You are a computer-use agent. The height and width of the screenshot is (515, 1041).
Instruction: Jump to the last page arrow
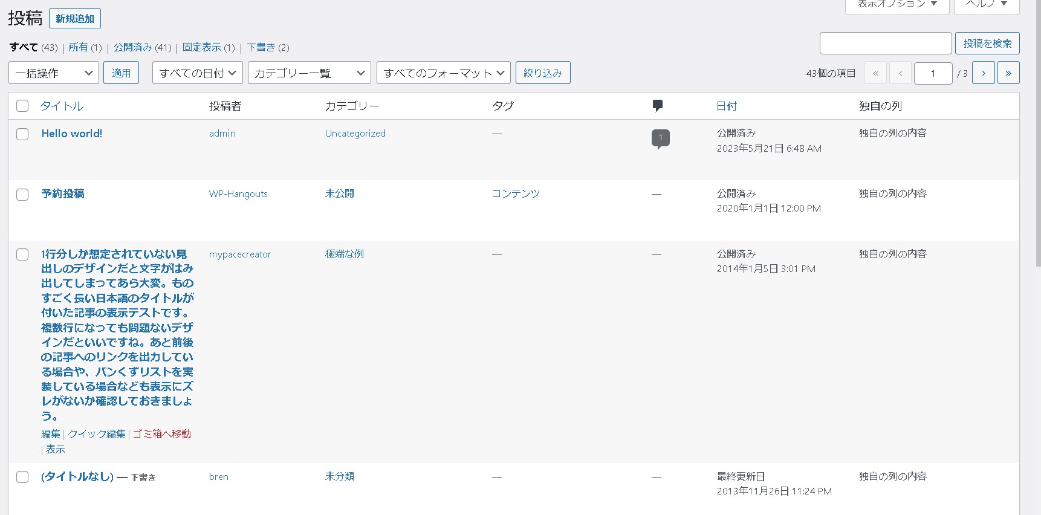coord(1008,73)
